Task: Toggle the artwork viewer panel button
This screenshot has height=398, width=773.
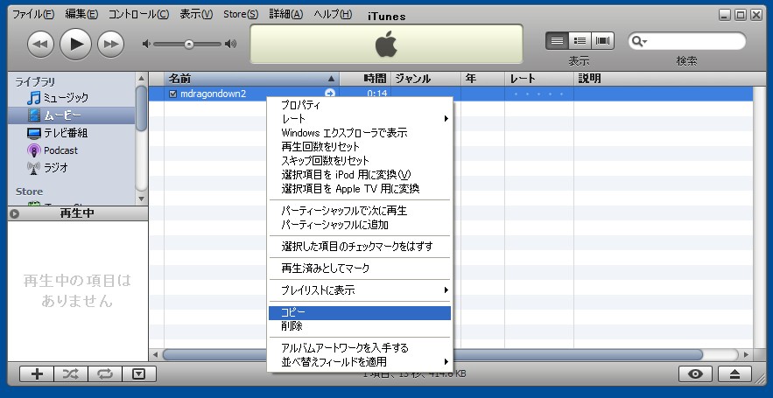Action: (139, 374)
